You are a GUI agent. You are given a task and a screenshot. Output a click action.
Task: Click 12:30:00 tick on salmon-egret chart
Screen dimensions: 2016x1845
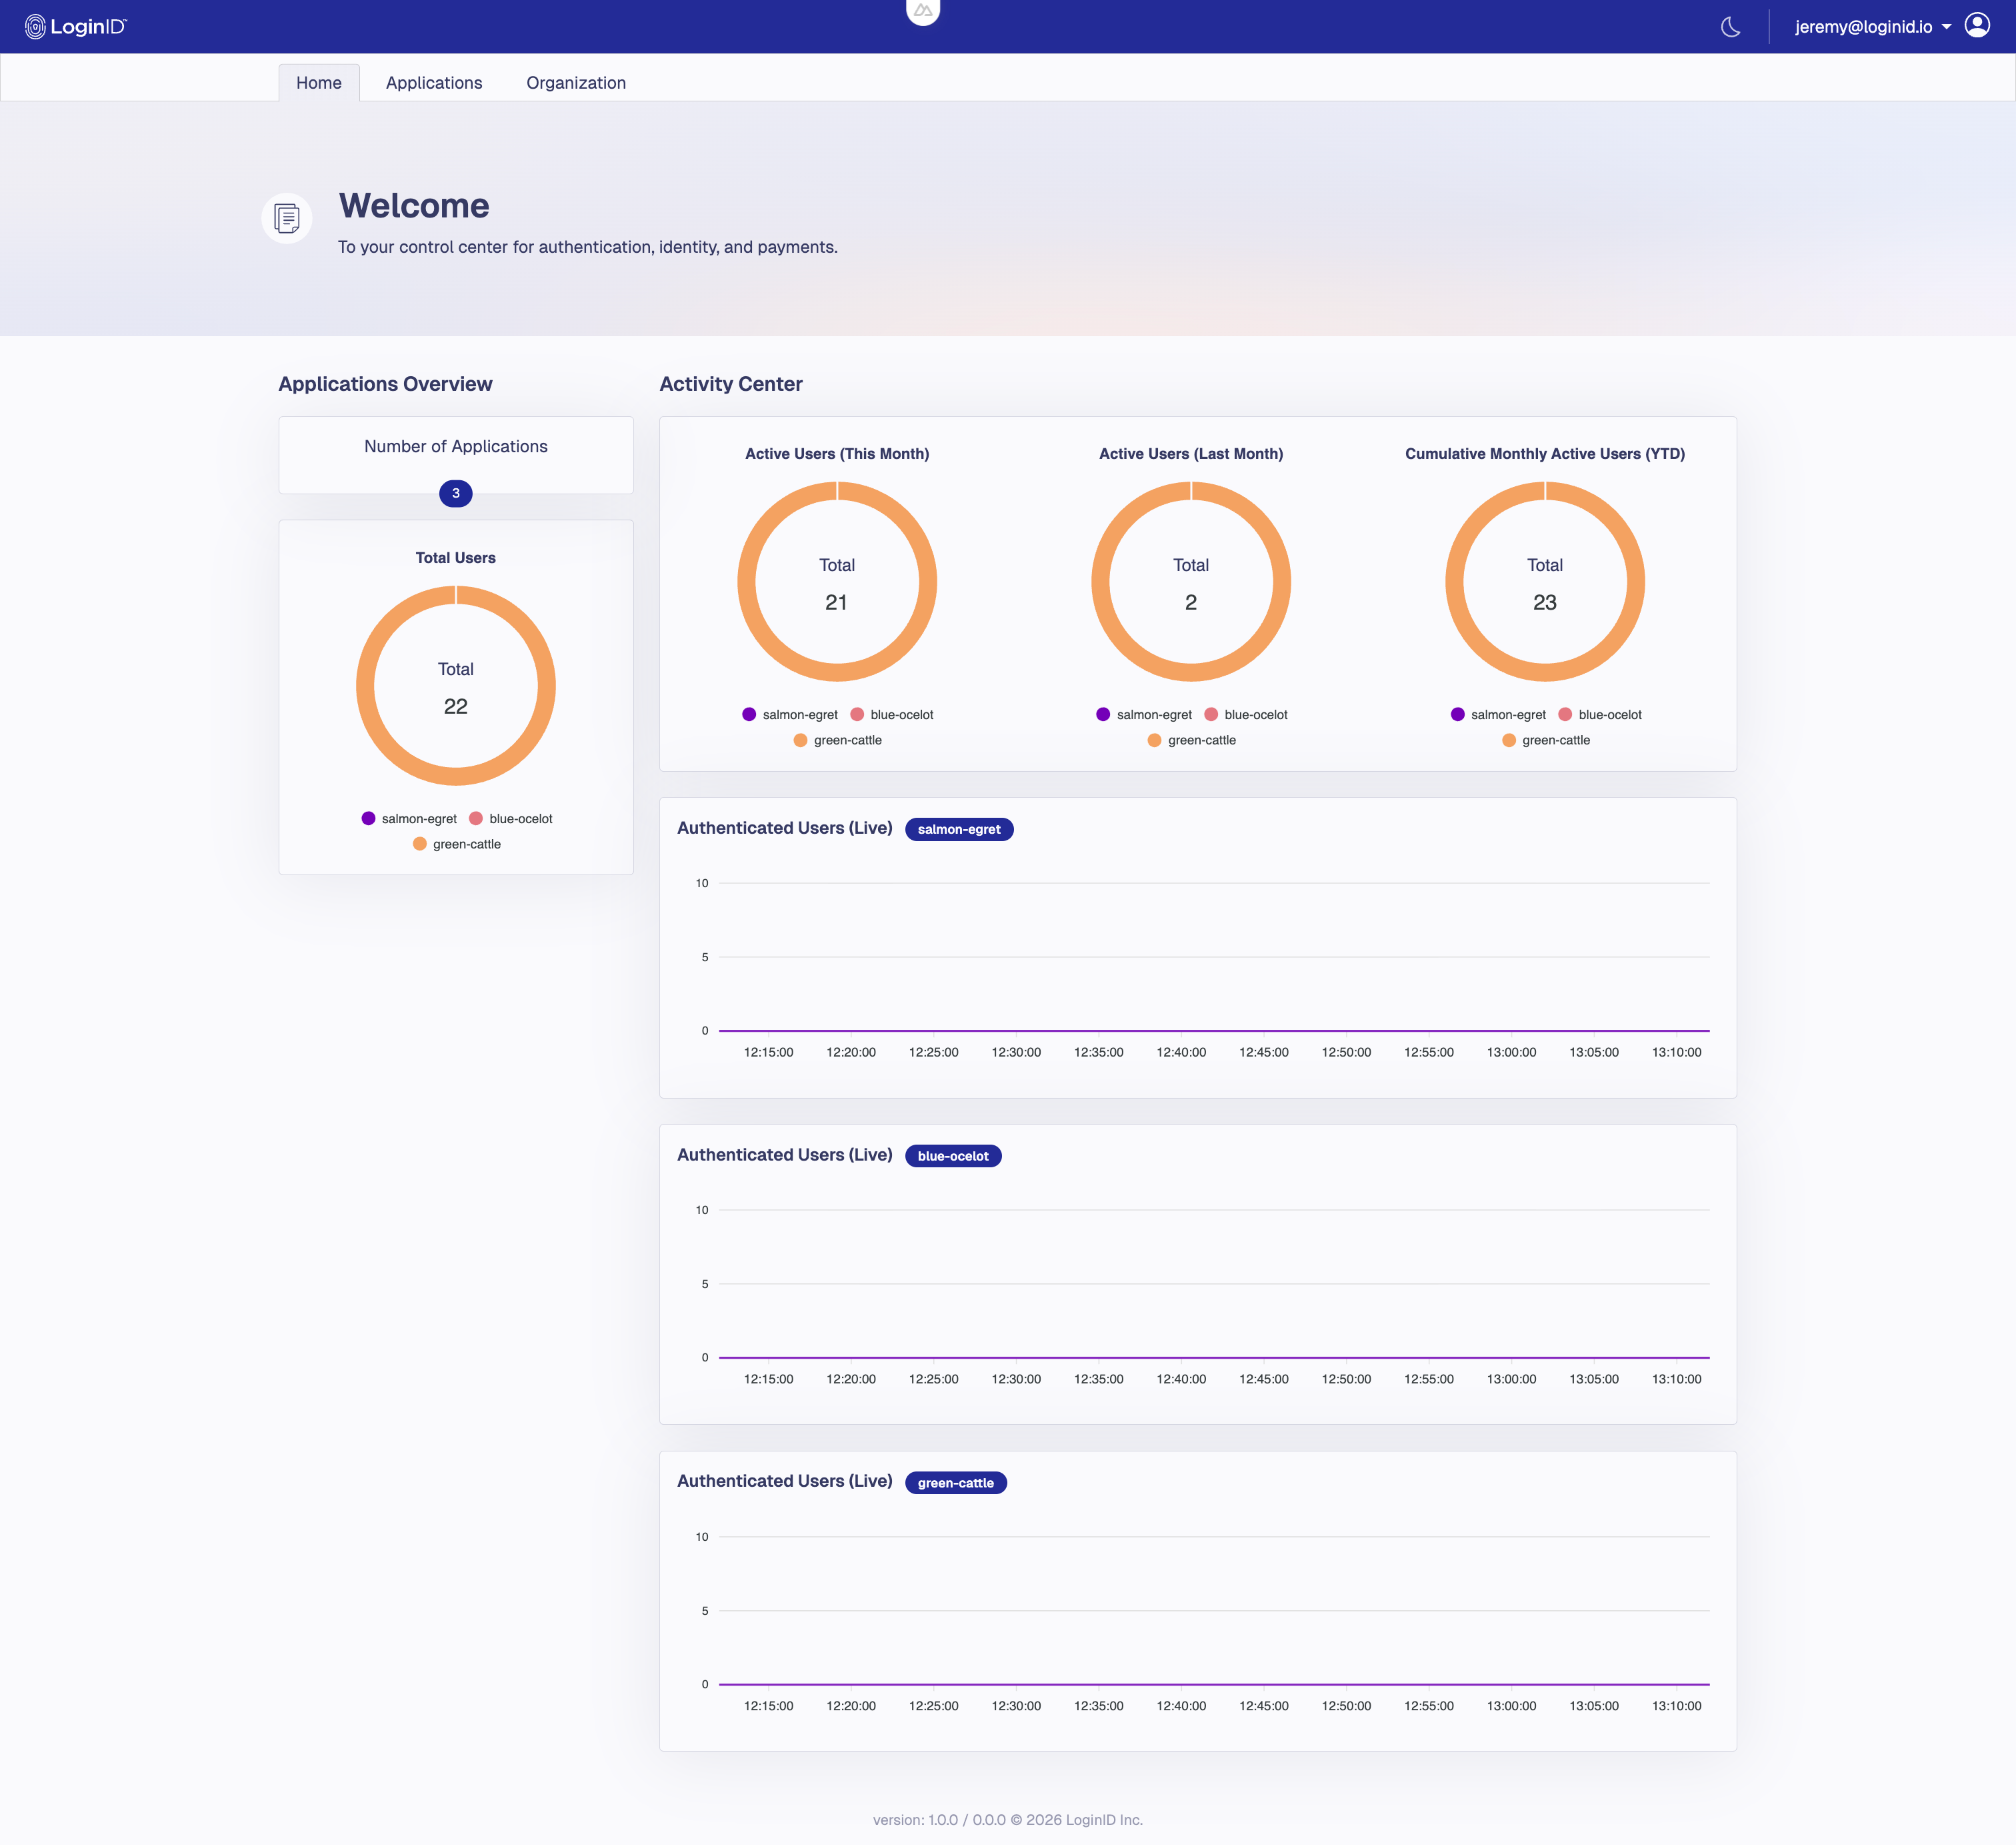point(1016,1053)
